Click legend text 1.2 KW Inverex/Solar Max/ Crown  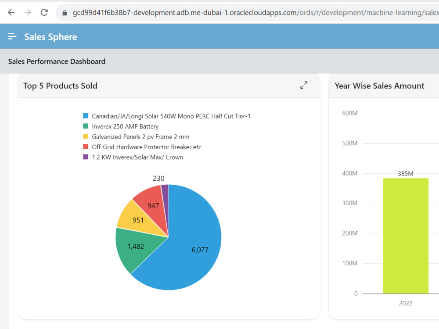pos(137,157)
